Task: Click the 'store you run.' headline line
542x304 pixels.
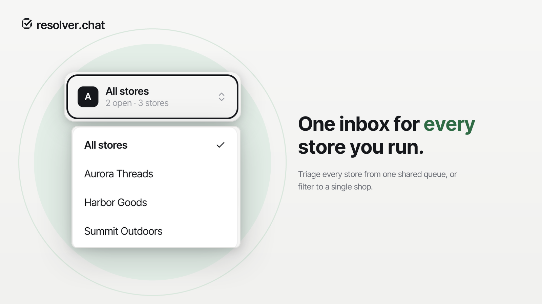Action: click(361, 147)
